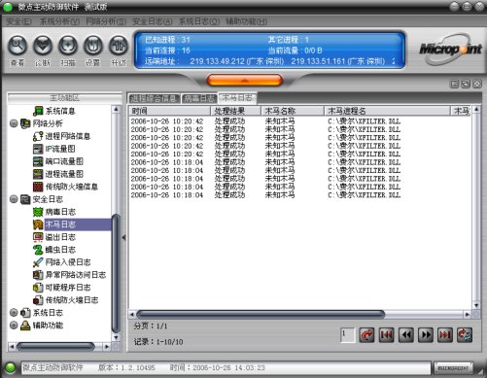487x378 pixels.
Task: Collapse the 安全日志 tree node
Action: coord(14,199)
